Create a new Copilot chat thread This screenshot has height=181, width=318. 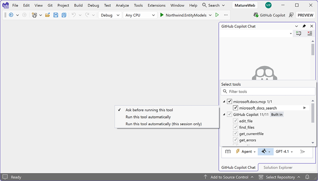point(298,33)
